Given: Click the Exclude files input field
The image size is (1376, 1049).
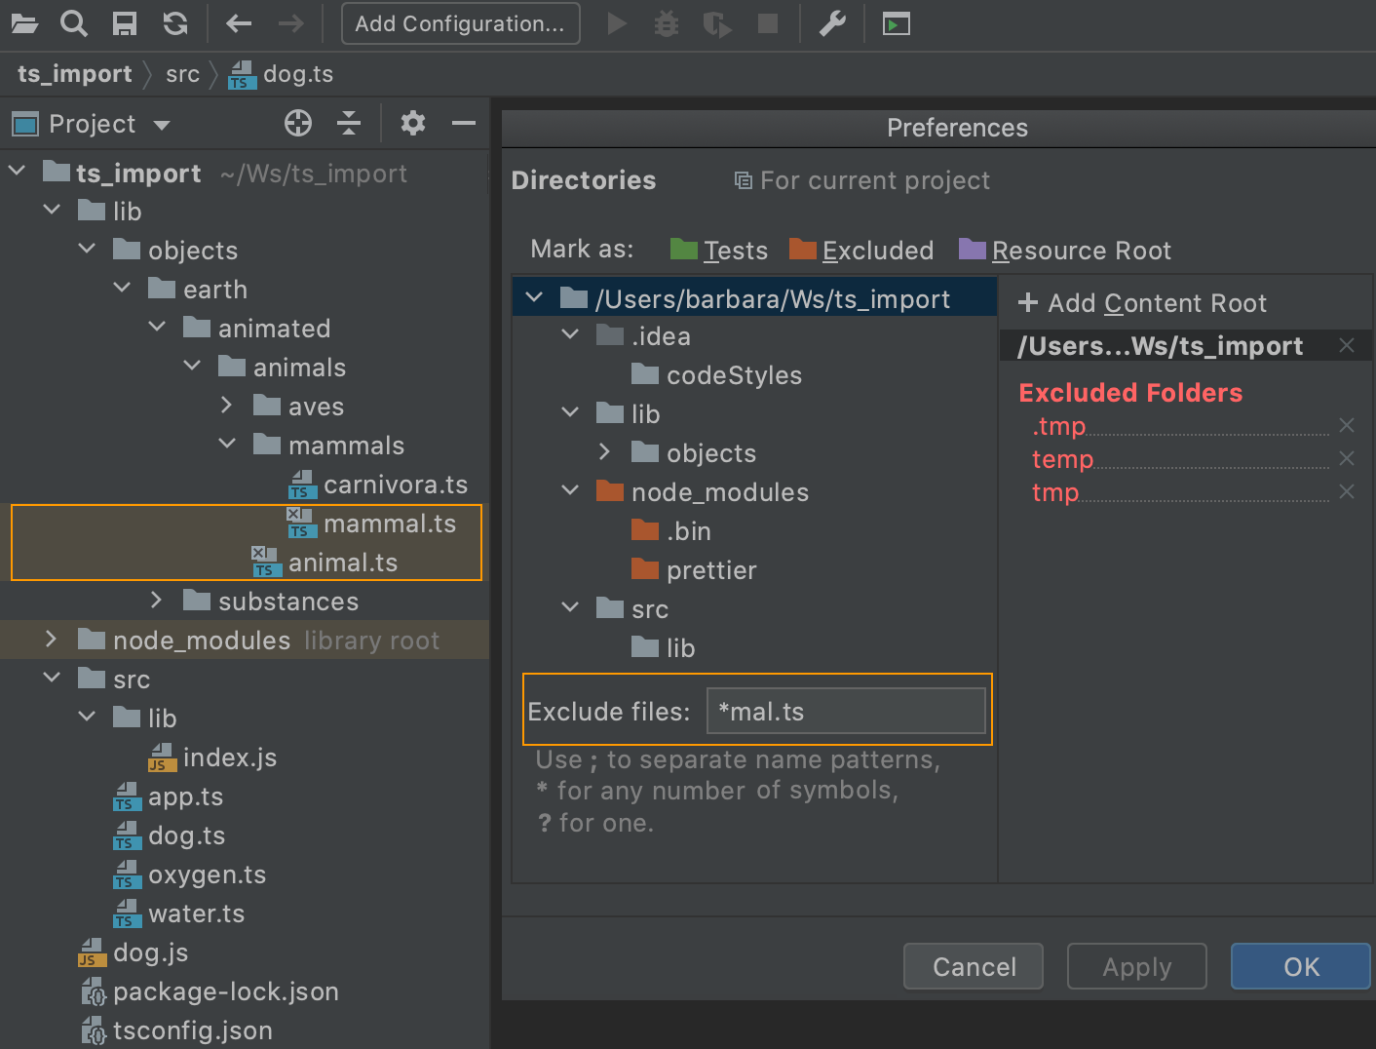Looking at the screenshot, I should [846, 711].
